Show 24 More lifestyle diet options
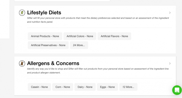The width and height of the screenshot is (182, 98). [79, 45]
